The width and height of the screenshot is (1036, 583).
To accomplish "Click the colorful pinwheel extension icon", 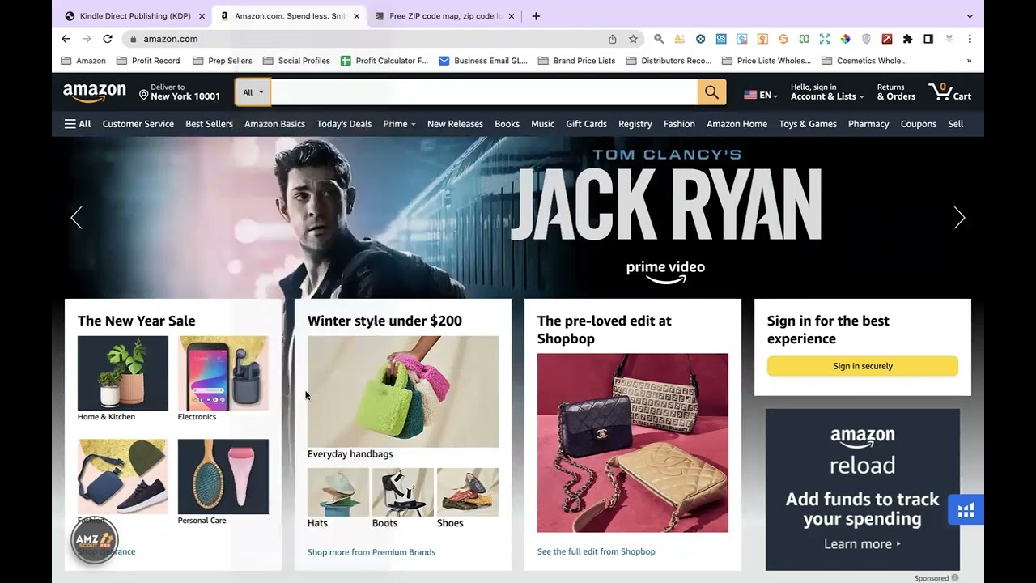I will coord(845,39).
